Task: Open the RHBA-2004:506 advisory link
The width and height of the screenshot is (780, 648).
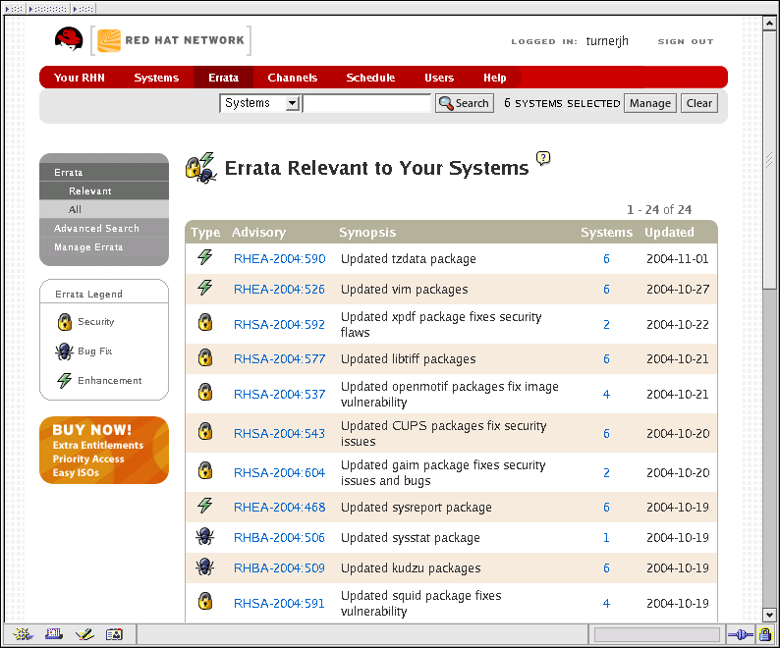Action: coord(279,538)
